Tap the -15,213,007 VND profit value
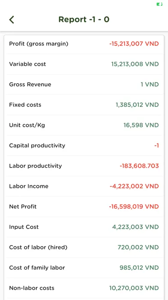Screen dimensions: 168x300 pyautogui.click(x=134, y=44)
